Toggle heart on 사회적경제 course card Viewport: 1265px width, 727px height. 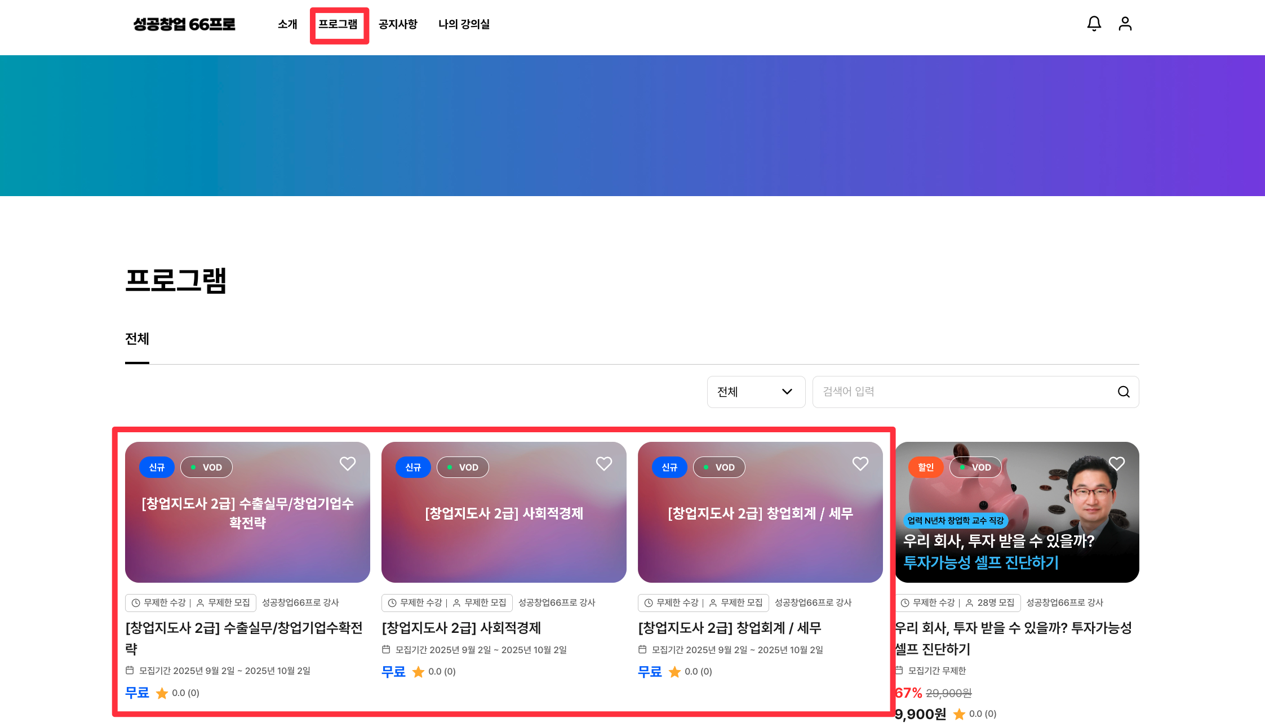[x=604, y=463]
